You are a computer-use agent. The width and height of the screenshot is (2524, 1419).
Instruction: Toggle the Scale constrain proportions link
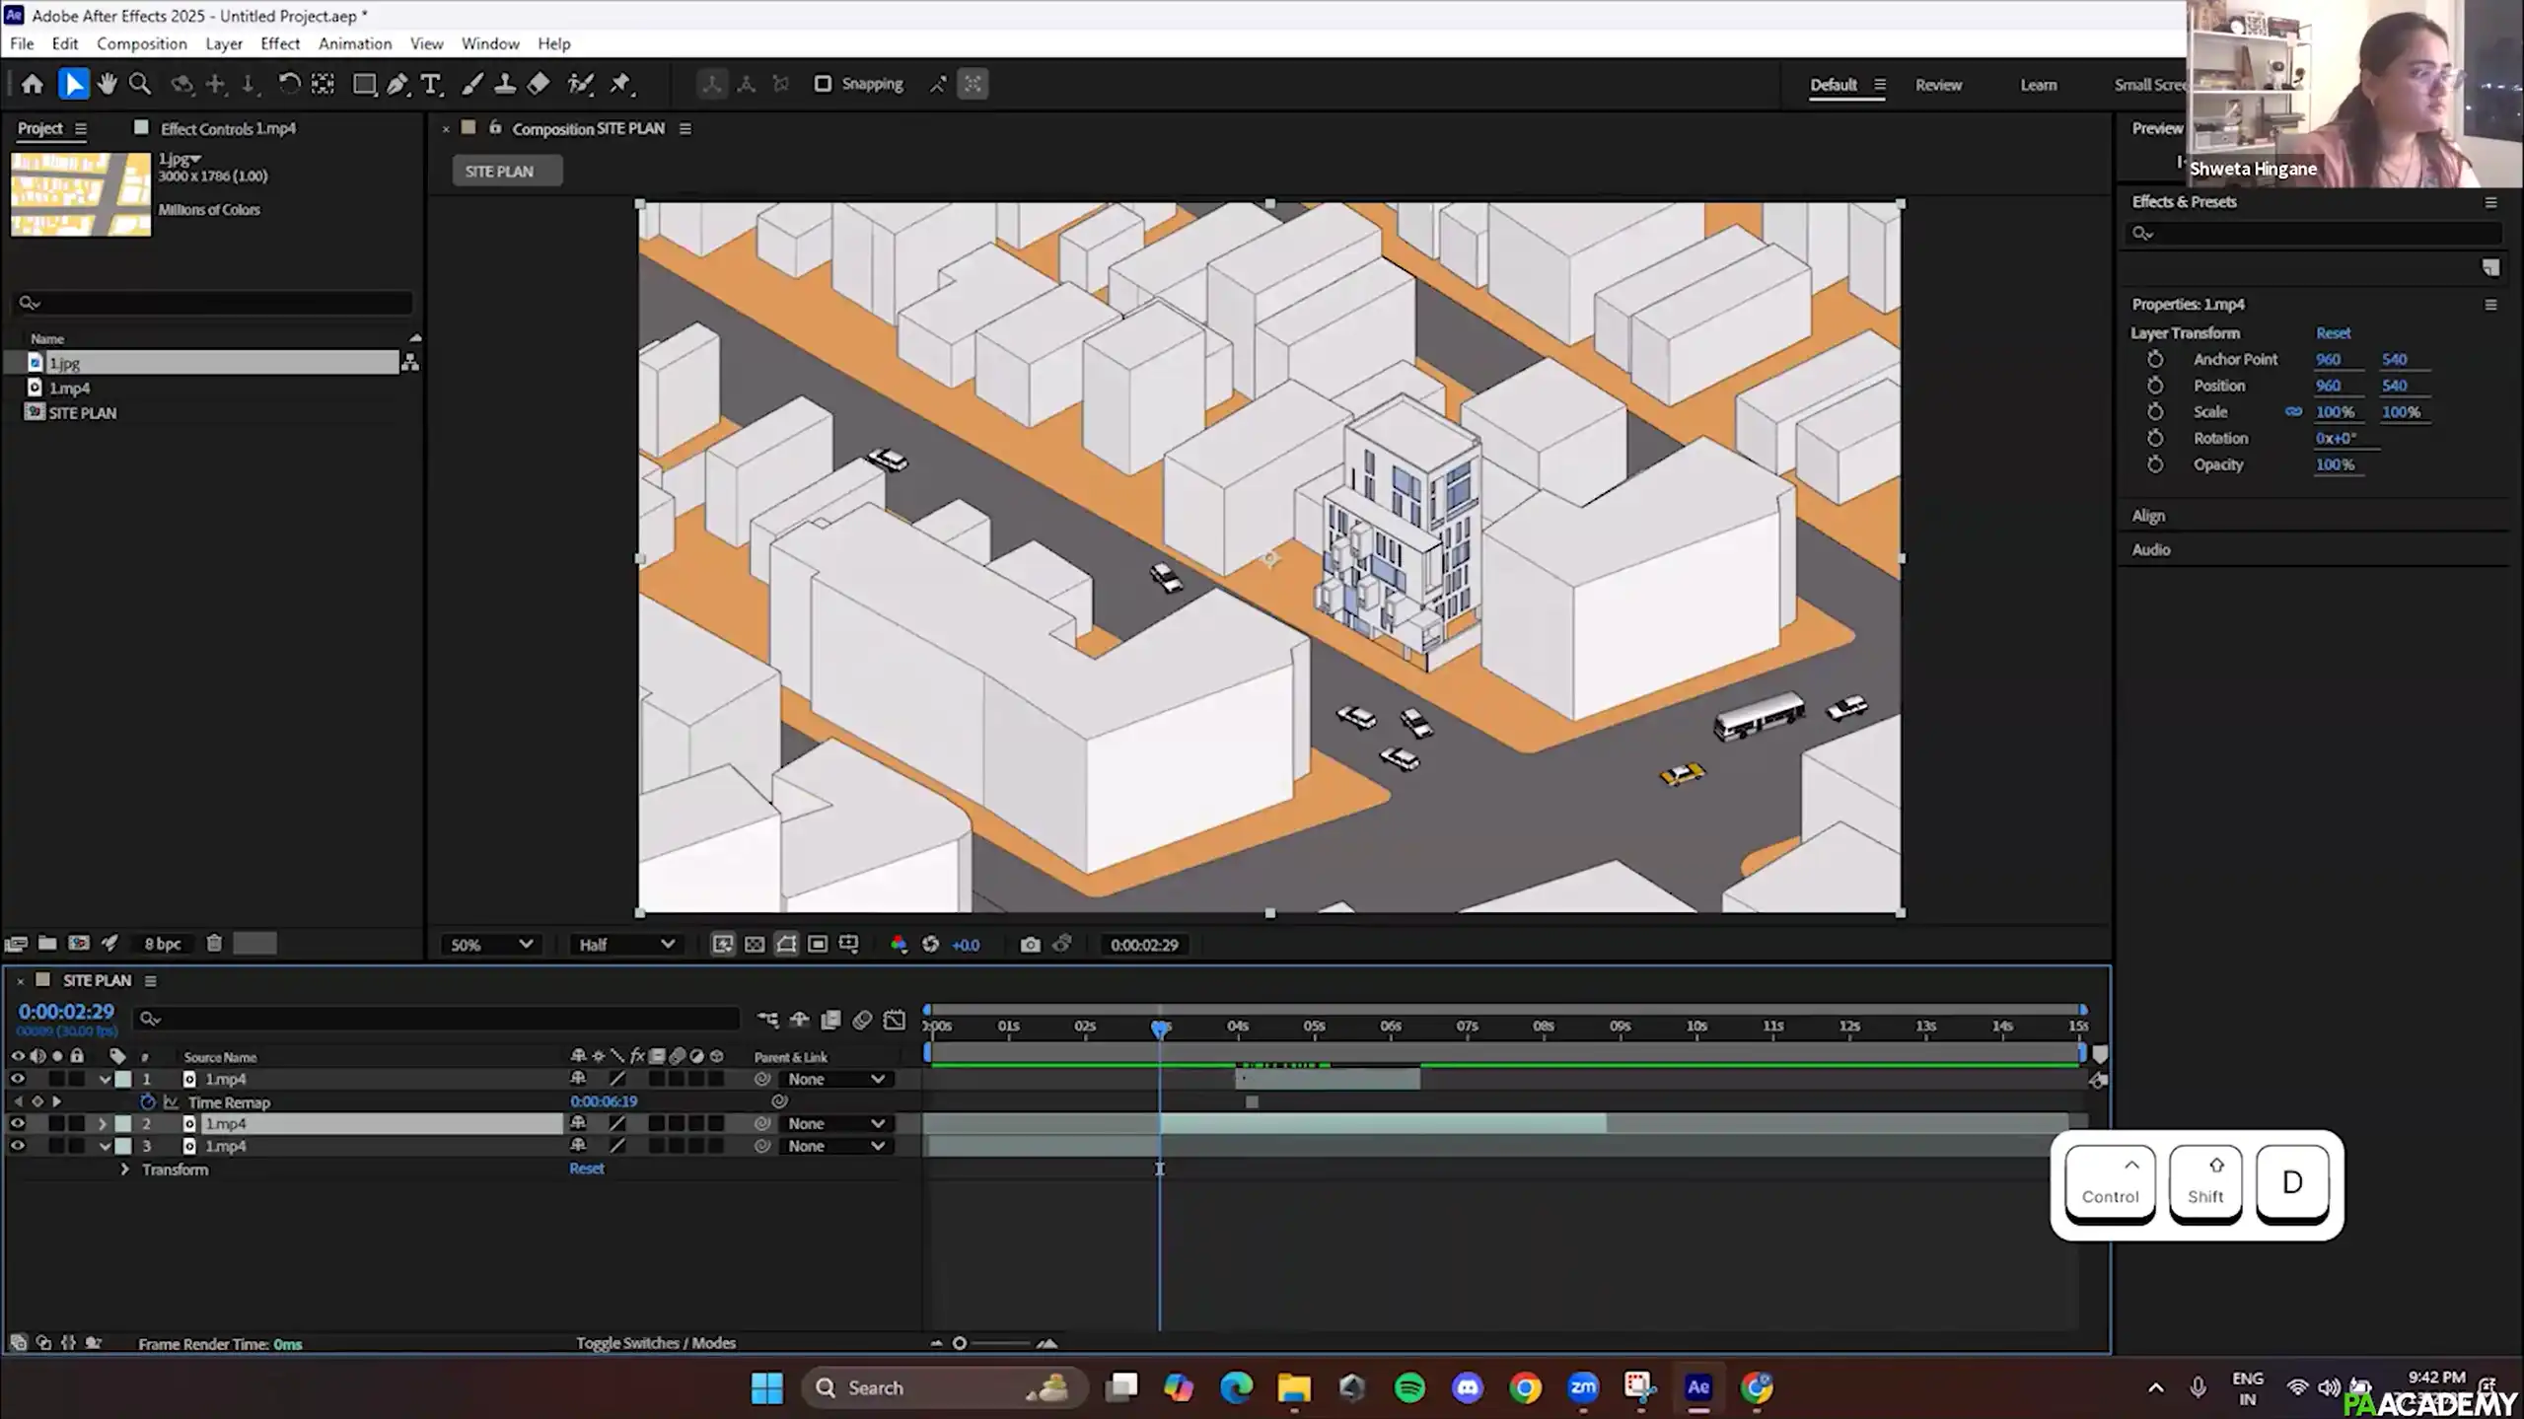2293,412
